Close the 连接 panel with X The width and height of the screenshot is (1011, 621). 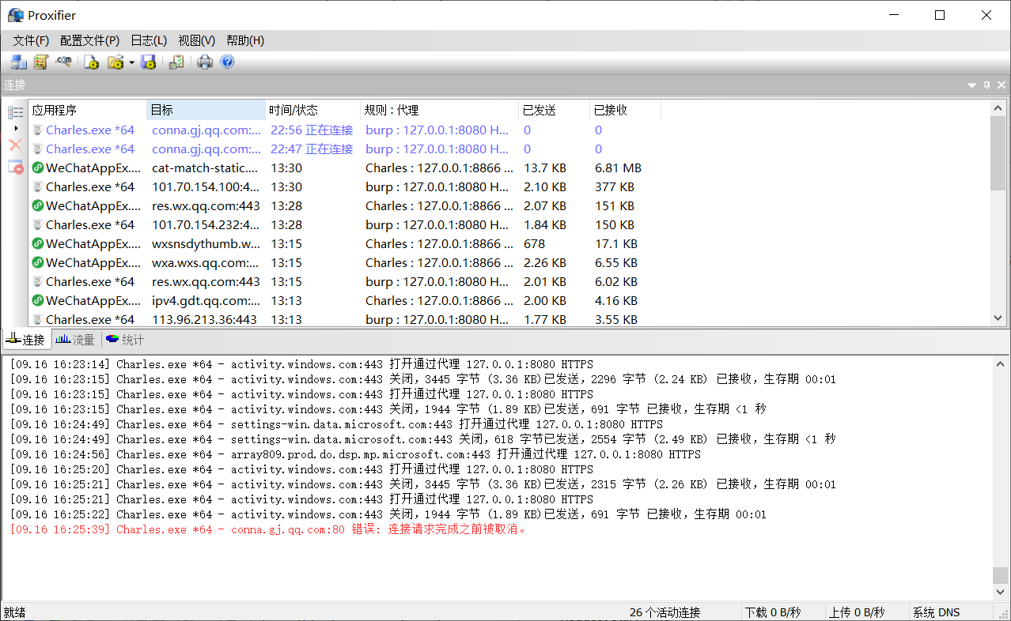tap(1002, 85)
